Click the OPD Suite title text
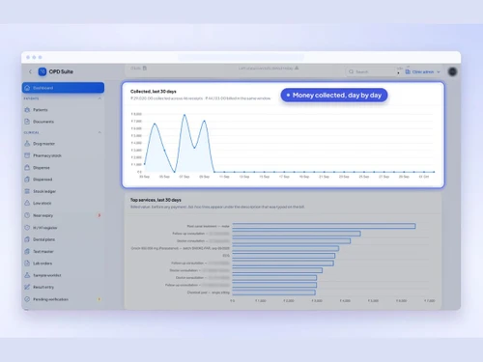 61,71
